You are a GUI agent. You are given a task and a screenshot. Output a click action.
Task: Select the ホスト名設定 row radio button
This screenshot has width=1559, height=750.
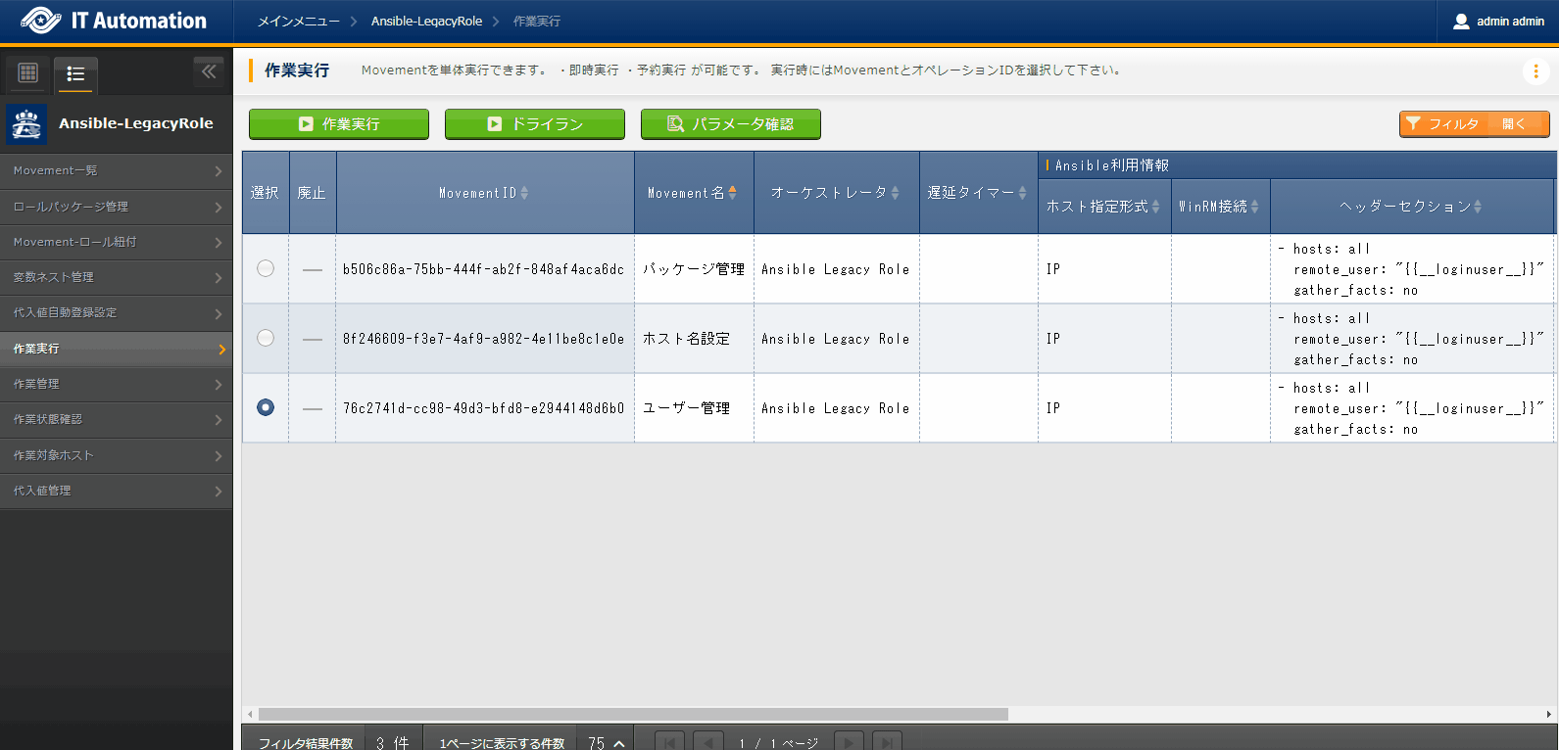(266, 338)
